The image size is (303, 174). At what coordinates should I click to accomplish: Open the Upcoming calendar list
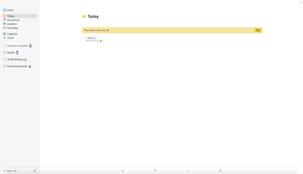tap(13, 20)
